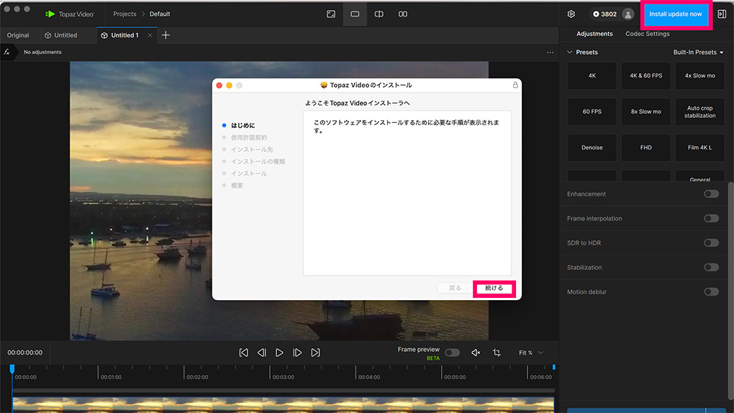Select the Untitled 1 tab

tap(120, 35)
